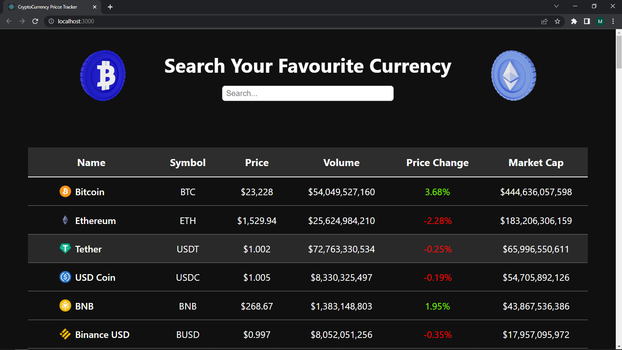Select the Binance USD name text
The height and width of the screenshot is (350, 622).
tap(102, 335)
